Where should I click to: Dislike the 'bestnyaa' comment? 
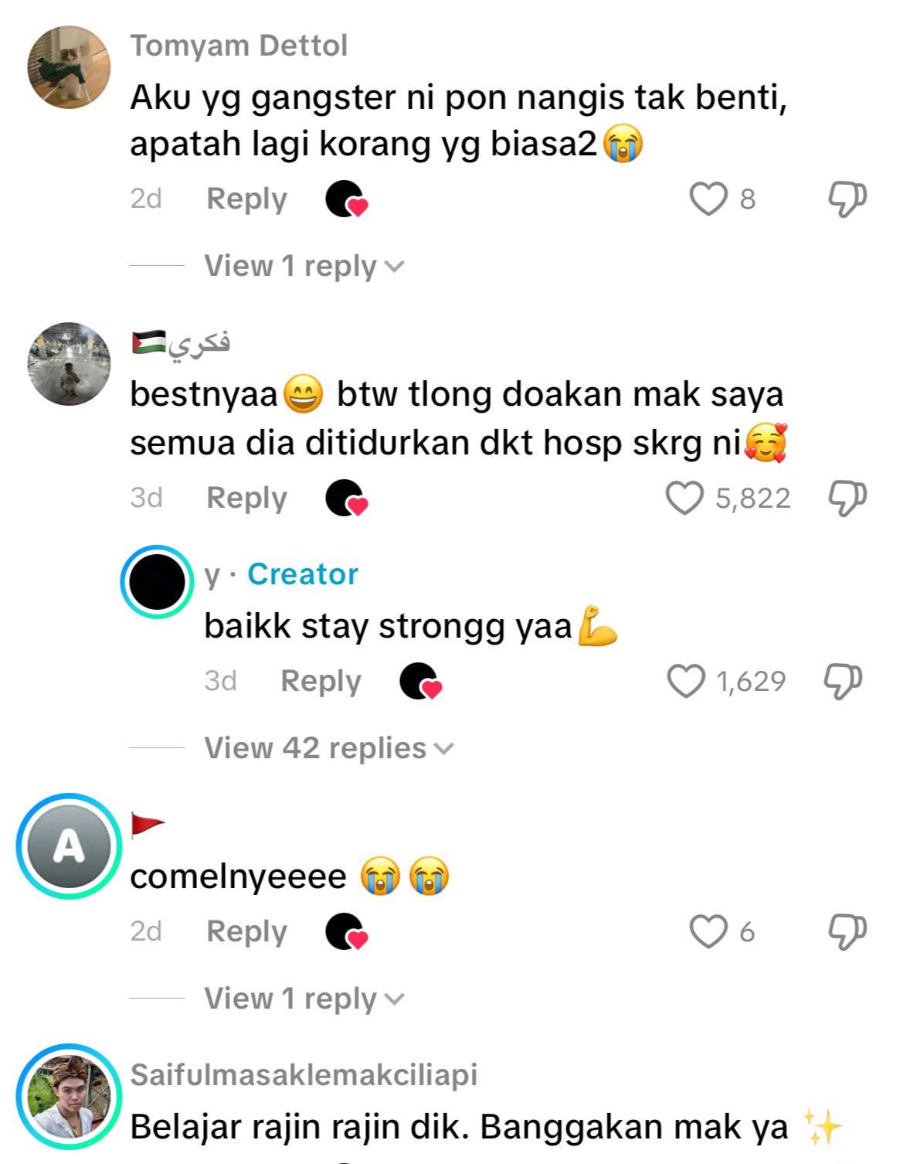tap(847, 499)
